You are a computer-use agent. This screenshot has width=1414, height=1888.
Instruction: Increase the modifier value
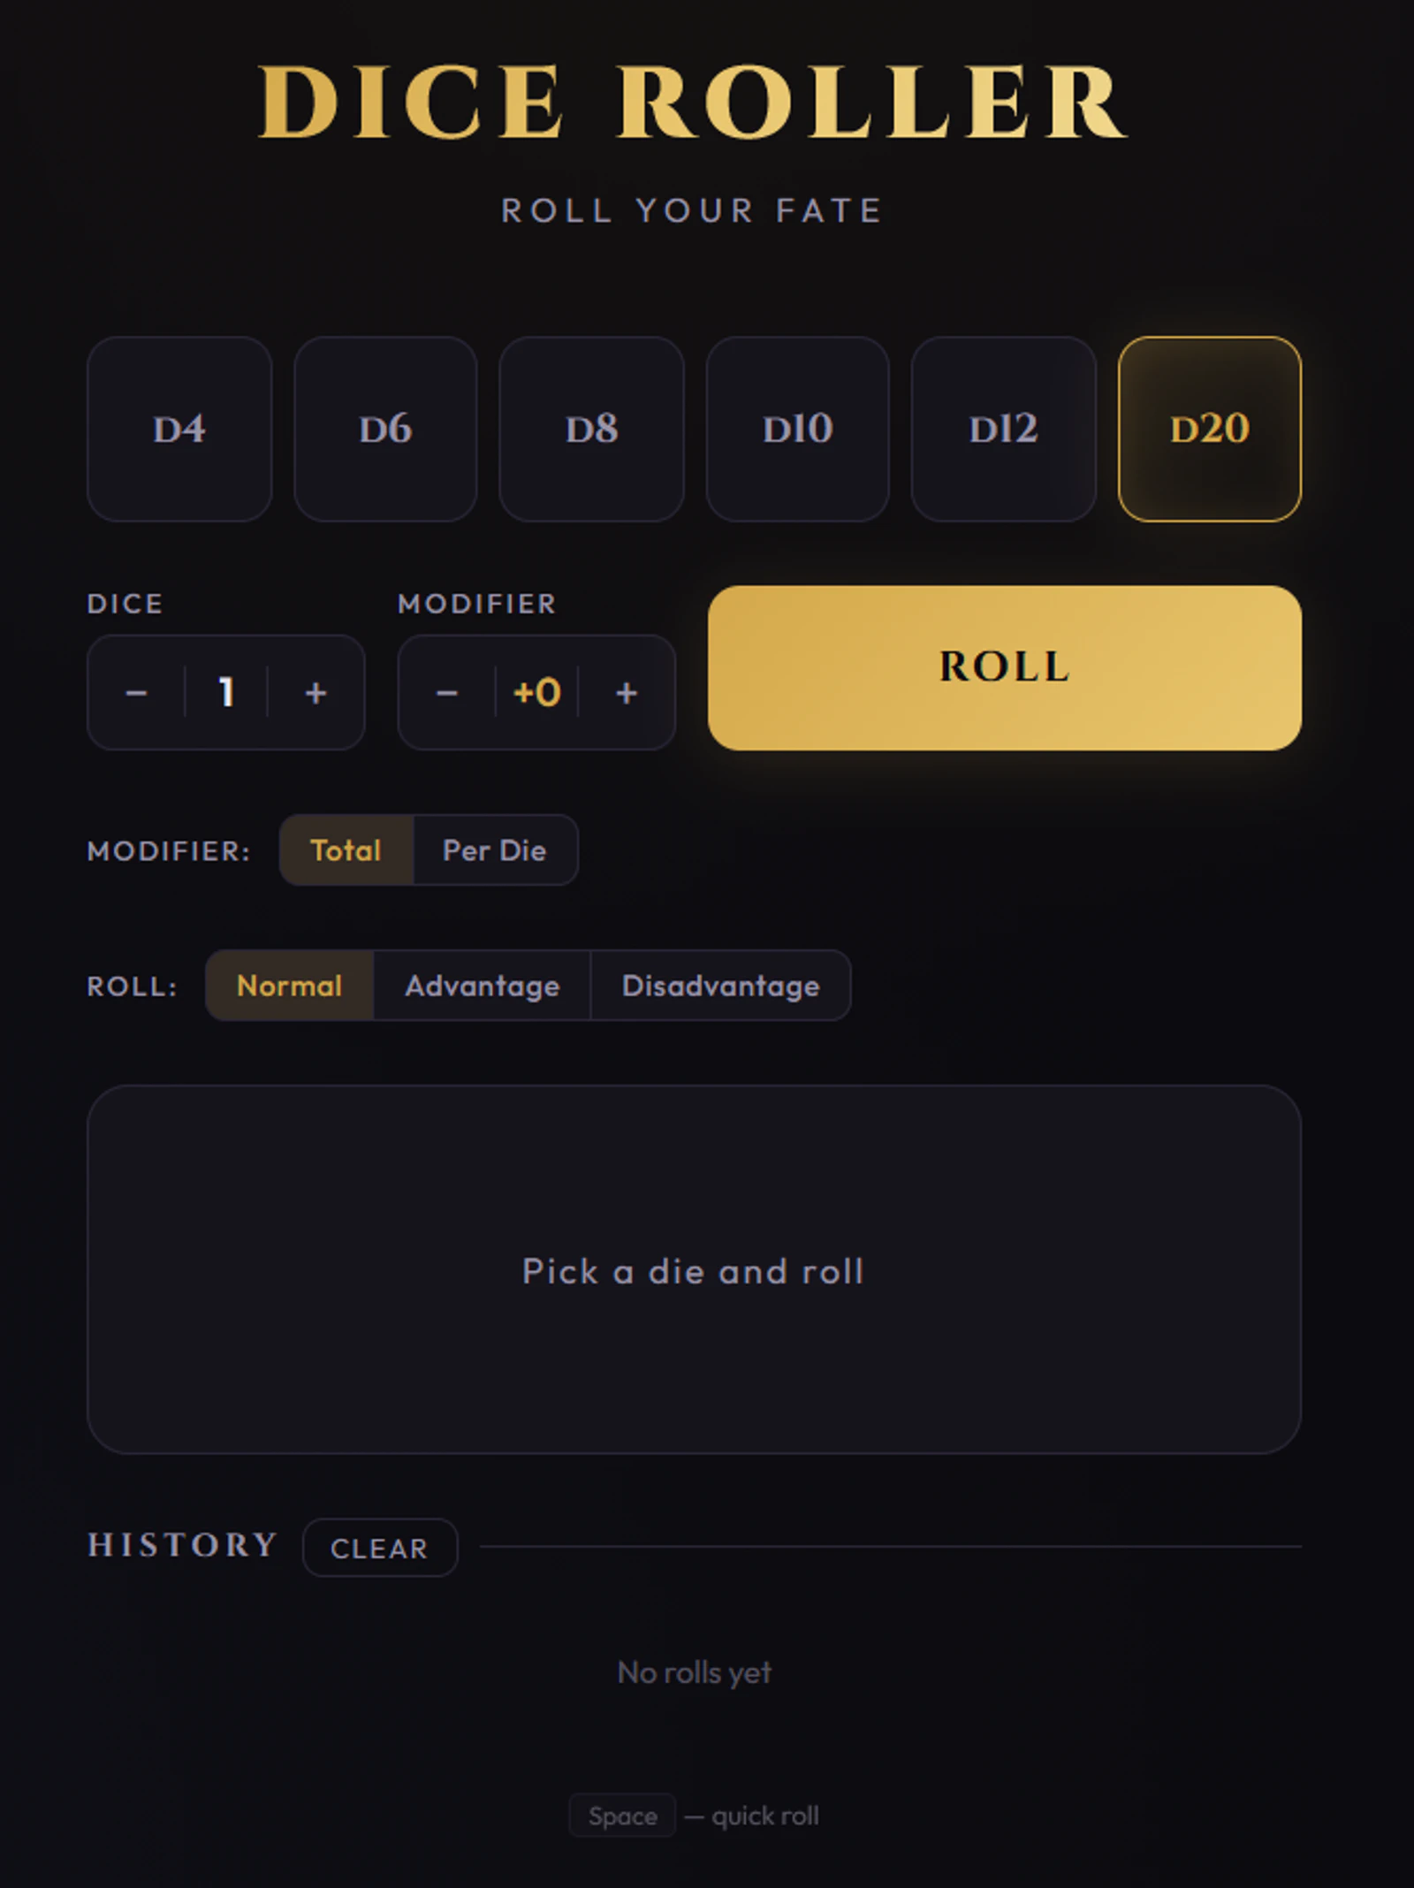pos(626,693)
